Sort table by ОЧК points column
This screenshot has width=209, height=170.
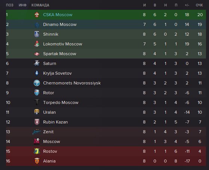pos(199,5)
